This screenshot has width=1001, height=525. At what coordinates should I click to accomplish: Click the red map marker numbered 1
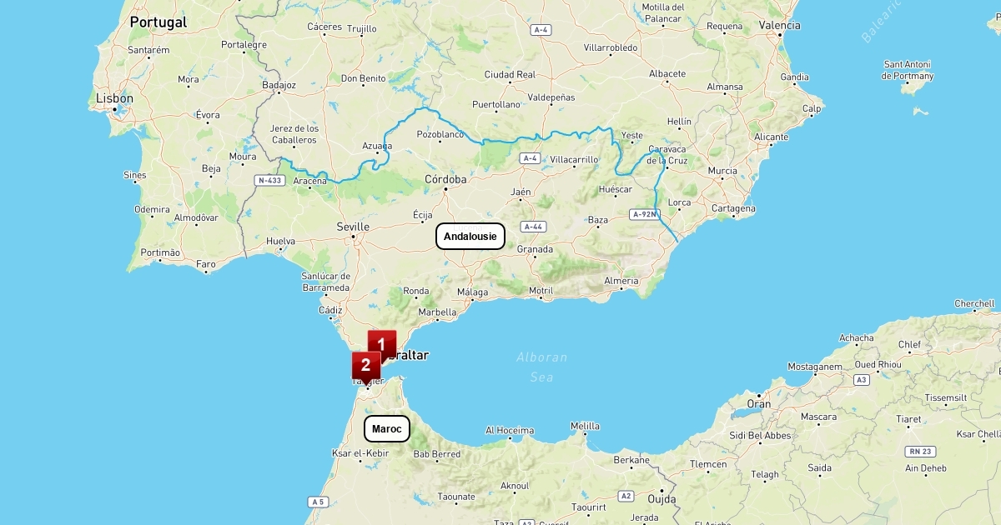[382, 344]
